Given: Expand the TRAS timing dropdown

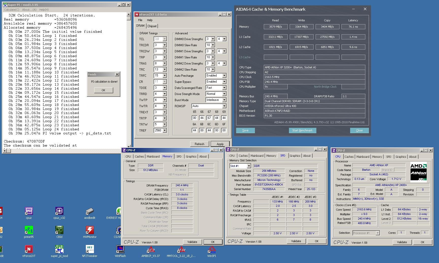Looking at the screenshot, I should (x=165, y=64).
